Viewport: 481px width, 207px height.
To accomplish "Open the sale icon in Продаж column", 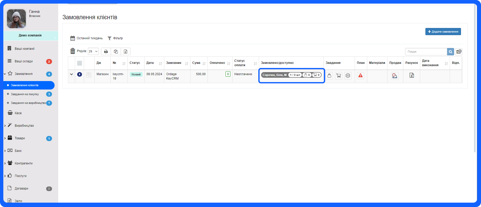I will (x=395, y=76).
